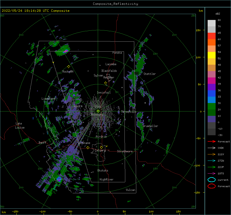
Task: Click the orange 111V arrow icon
Action: click(x=211, y=154)
